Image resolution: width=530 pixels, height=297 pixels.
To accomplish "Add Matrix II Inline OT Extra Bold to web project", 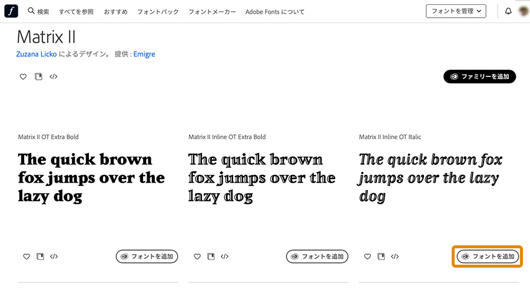I will [211, 256].
